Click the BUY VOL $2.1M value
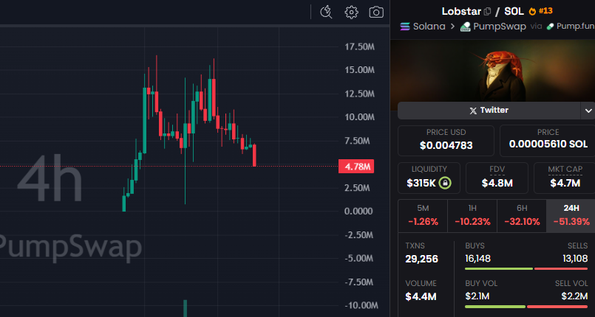This screenshot has width=595, height=317. (477, 296)
